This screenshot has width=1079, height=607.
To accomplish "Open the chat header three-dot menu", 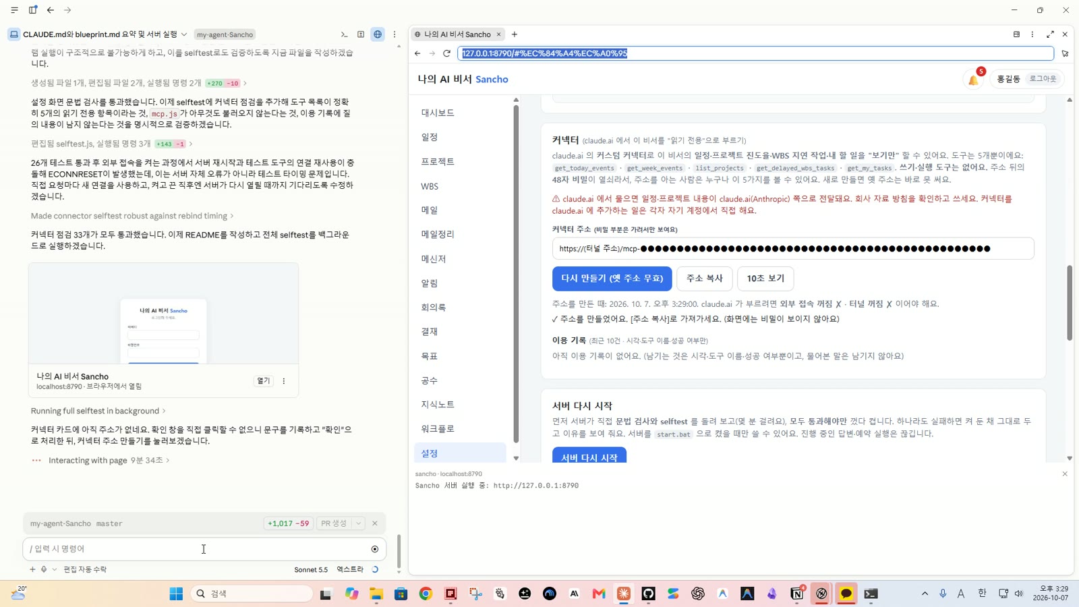I will point(395,34).
